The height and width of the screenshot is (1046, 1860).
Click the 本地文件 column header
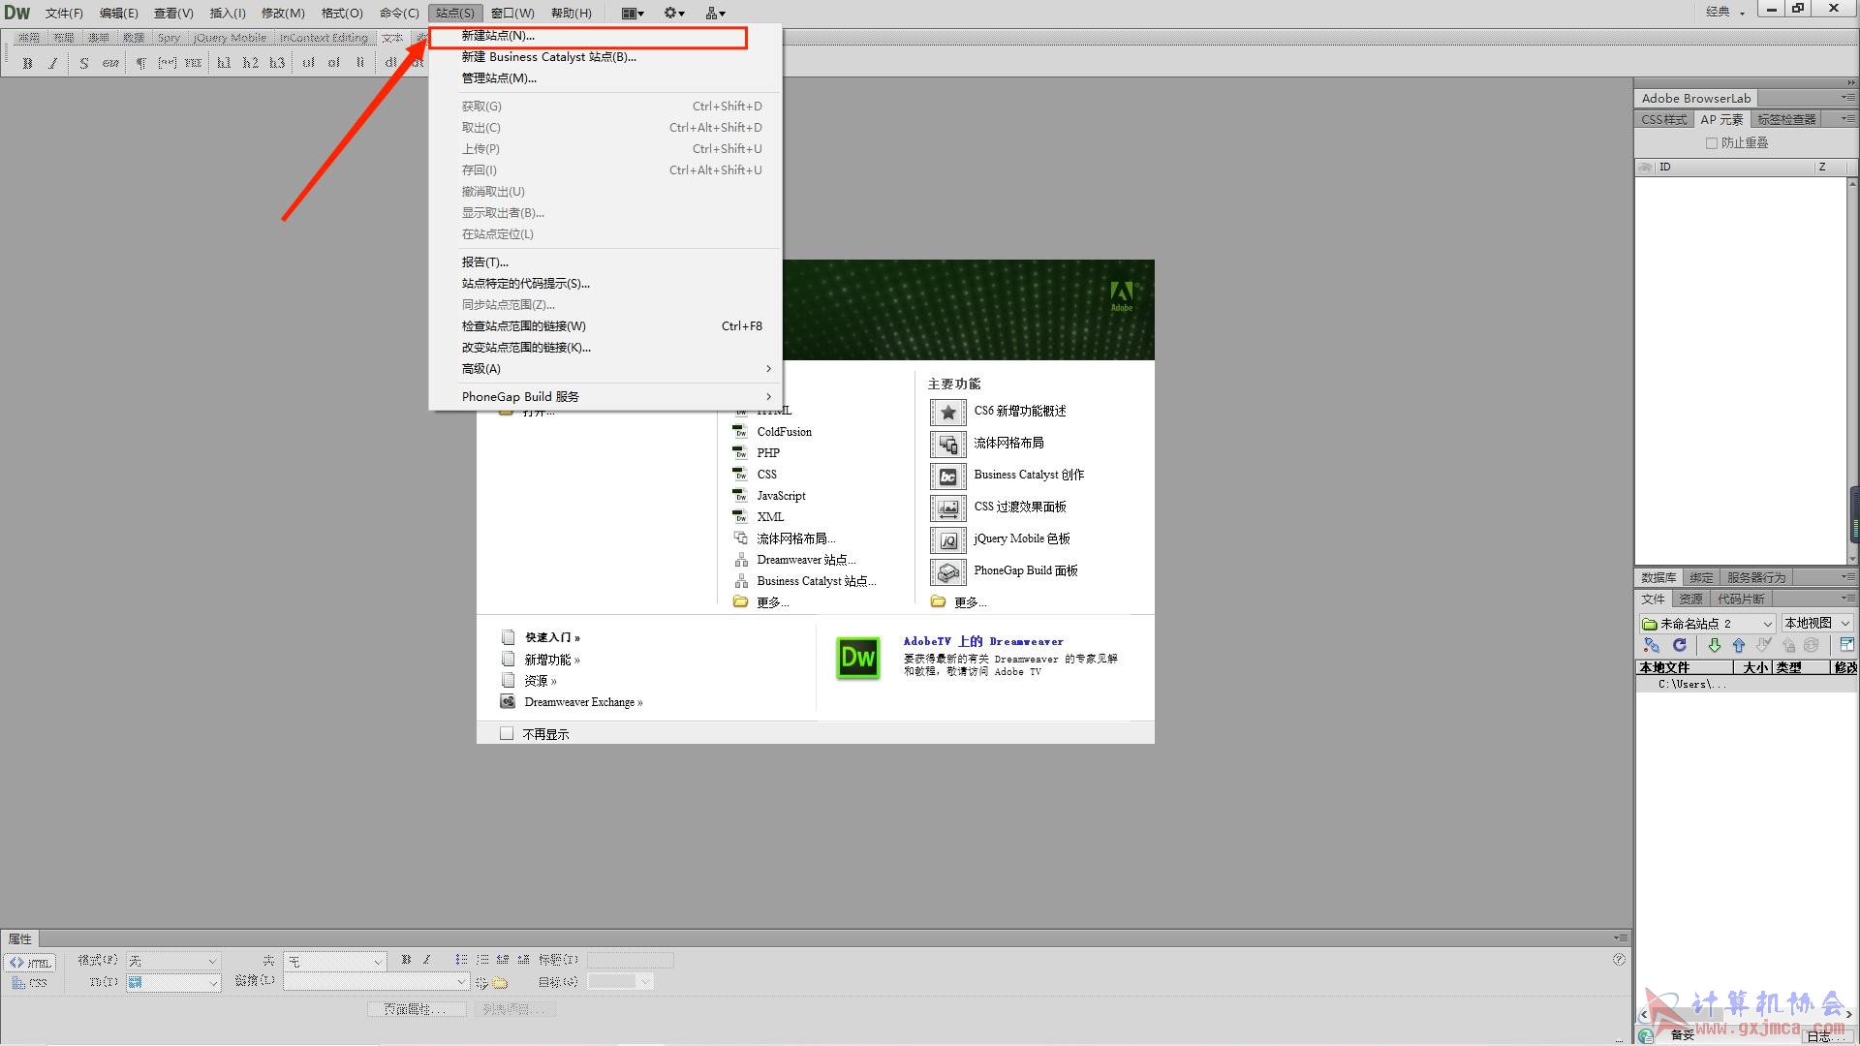(x=1684, y=667)
